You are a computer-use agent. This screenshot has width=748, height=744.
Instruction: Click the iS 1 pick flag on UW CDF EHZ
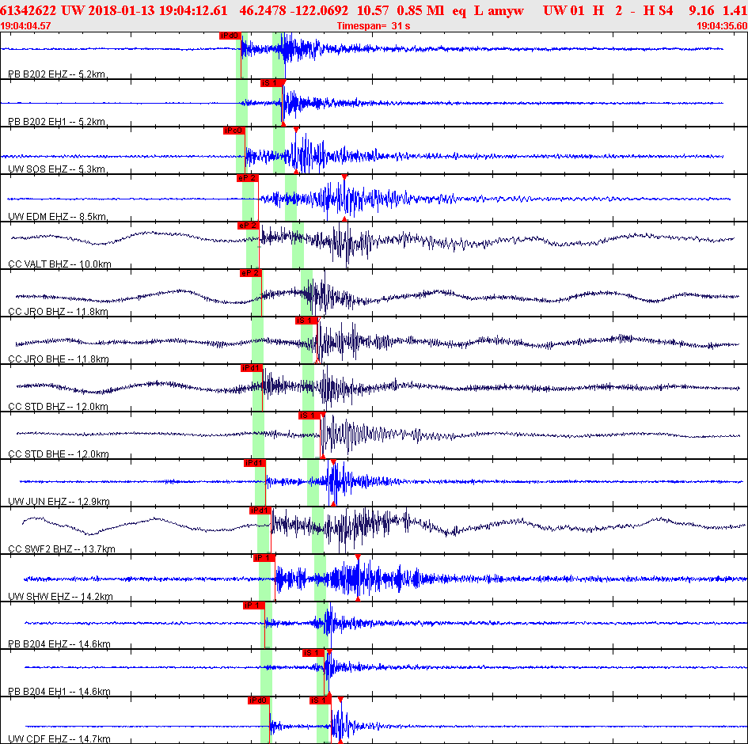point(320,700)
